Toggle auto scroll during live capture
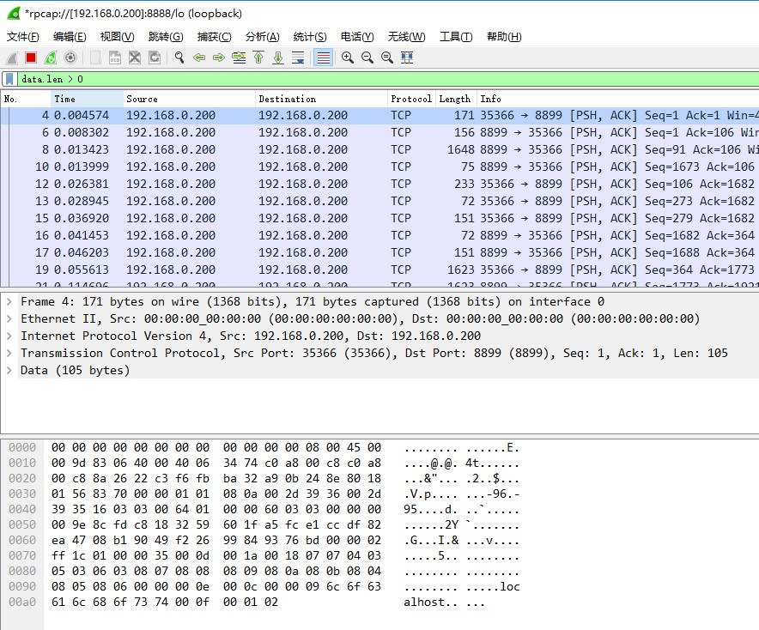Screen dimensions: 759x630 tap(298, 58)
